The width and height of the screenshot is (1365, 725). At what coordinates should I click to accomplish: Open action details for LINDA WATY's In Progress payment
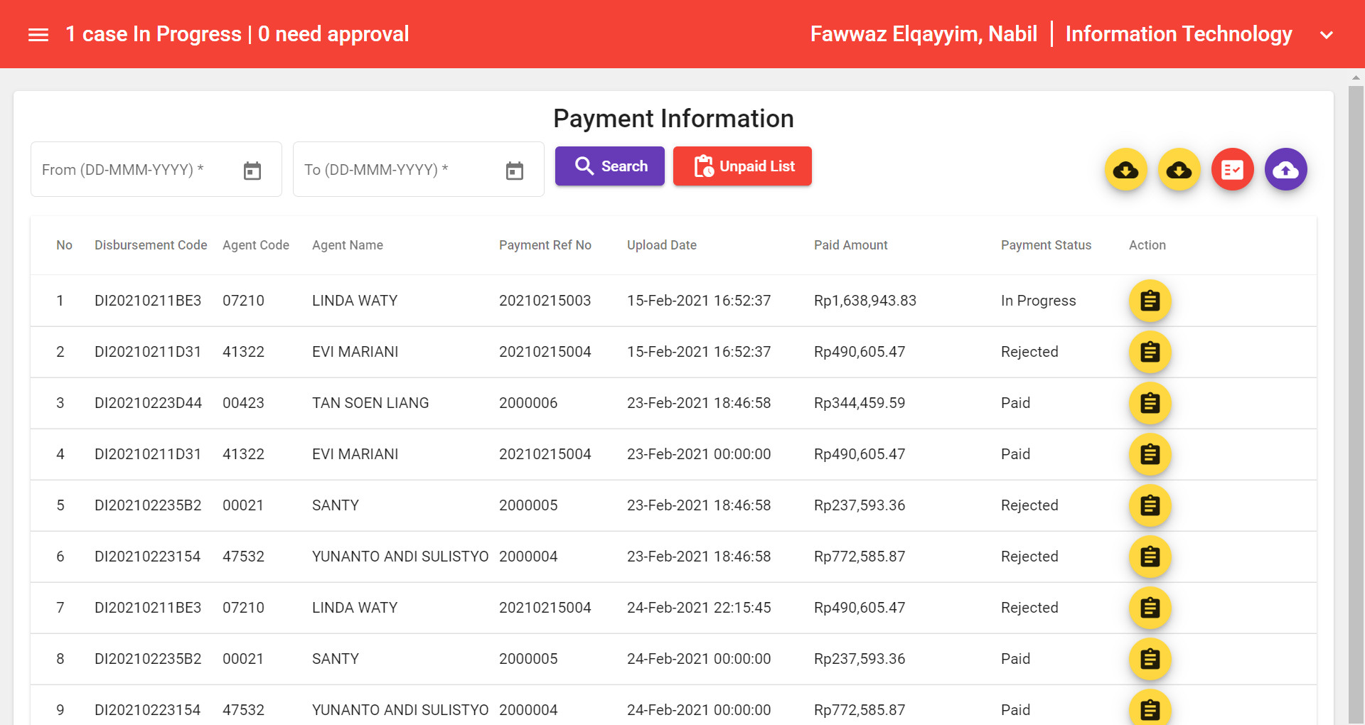[1150, 300]
